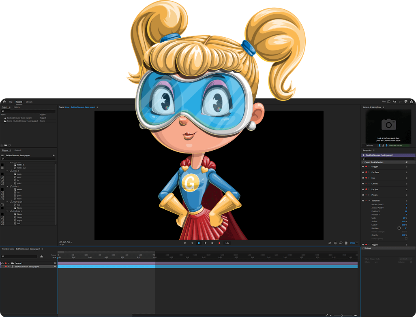Screen dimensions: 416x317
Task: Expand the Face behavior properties
Action: [369, 178]
